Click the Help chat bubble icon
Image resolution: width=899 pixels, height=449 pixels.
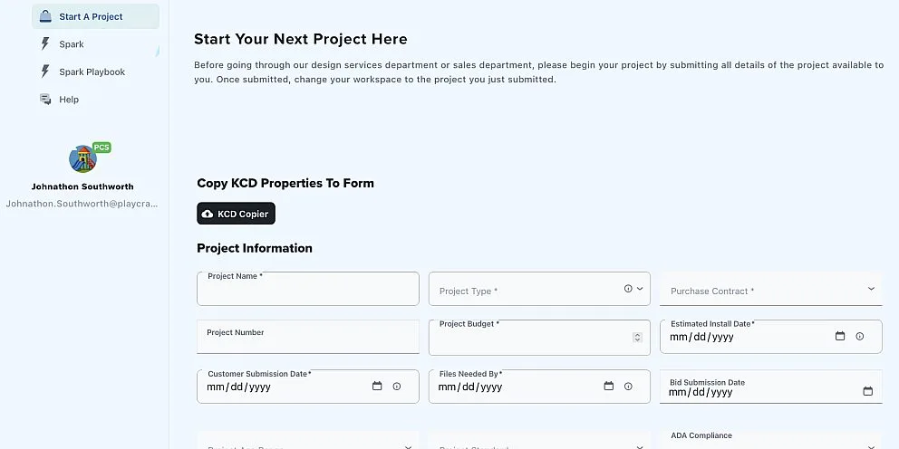click(45, 99)
